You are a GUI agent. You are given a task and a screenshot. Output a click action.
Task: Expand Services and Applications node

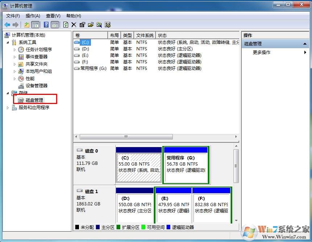click(8, 108)
